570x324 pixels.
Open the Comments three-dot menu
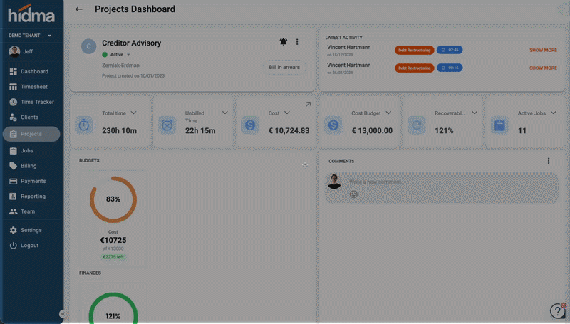tap(549, 161)
